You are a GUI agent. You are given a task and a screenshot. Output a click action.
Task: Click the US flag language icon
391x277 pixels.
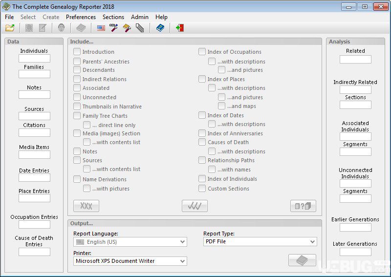click(101, 28)
